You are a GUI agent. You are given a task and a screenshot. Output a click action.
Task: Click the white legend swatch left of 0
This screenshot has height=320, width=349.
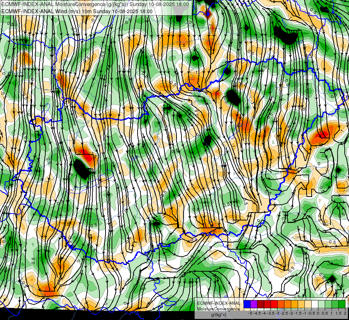(315, 304)
